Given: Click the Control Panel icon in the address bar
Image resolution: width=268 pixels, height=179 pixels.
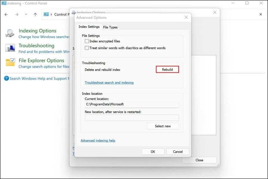Looking at the screenshot, I should (46, 14).
